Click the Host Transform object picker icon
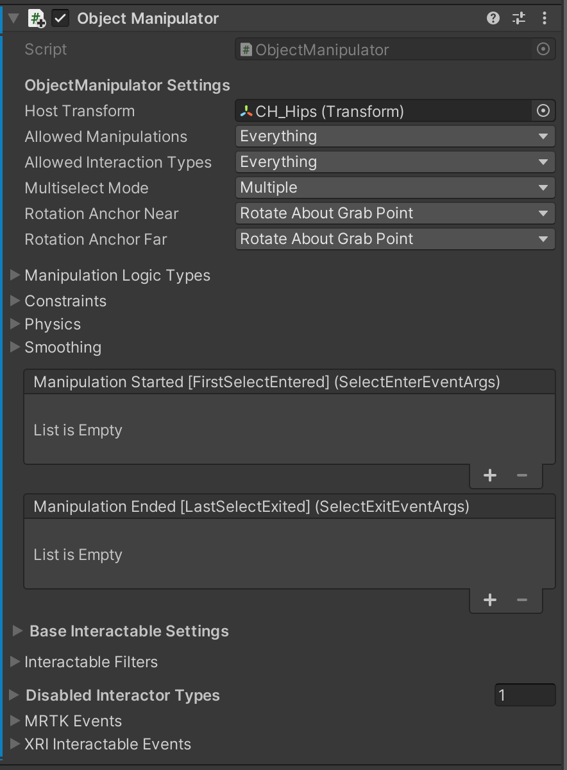Screen dimensions: 567x770 coord(543,111)
